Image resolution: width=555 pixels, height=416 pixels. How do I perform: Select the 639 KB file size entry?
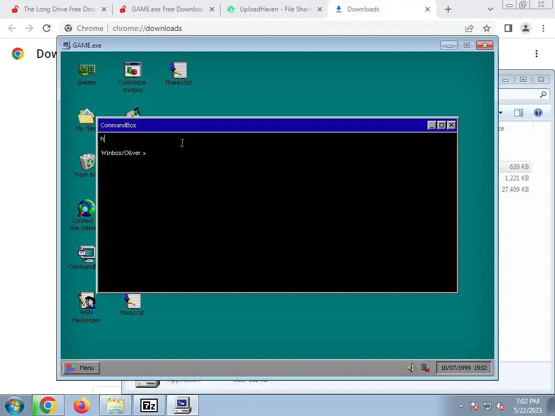point(519,167)
